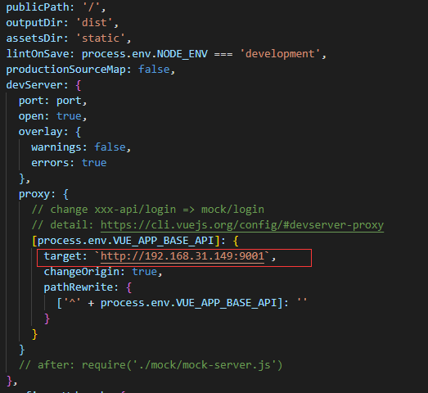Open the cli.vuejs.org devserver-proxy link
The width and height of the screenshot is (428, 393).
coord(242,225)
